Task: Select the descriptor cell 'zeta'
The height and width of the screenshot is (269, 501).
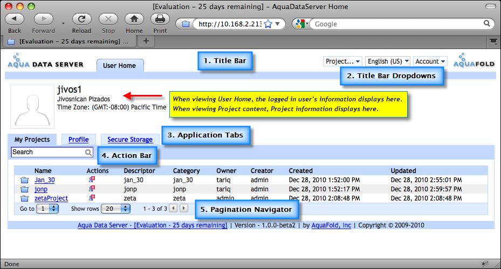Action: [x=130, y=198]
